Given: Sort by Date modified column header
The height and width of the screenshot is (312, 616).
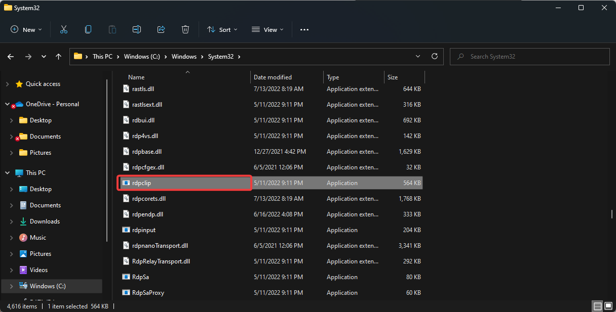Looking at the screenshot, I should coord(273,77).
